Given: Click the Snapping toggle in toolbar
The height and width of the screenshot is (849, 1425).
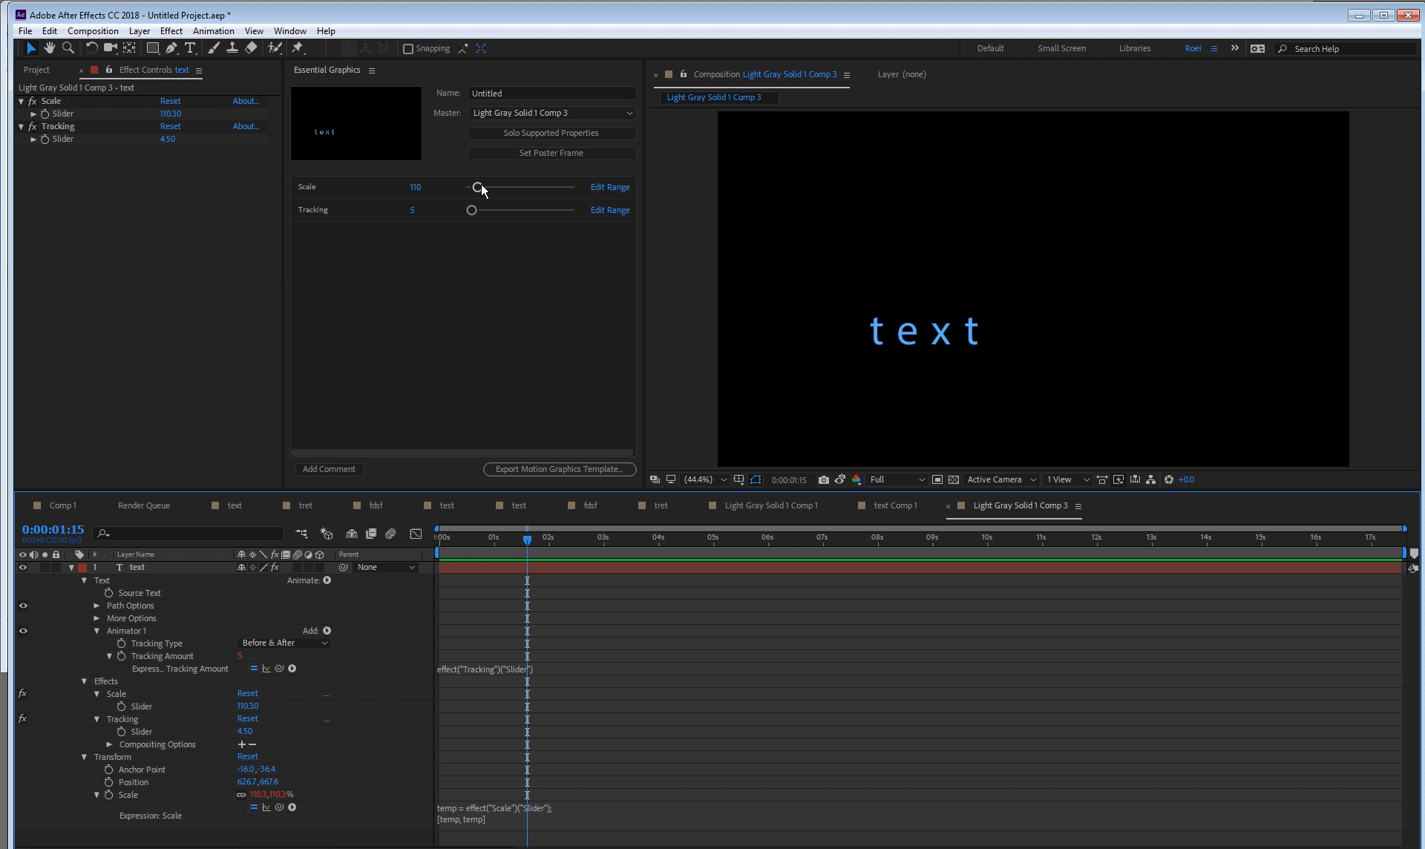Looking at the screenshot, I should pos(409,47).
